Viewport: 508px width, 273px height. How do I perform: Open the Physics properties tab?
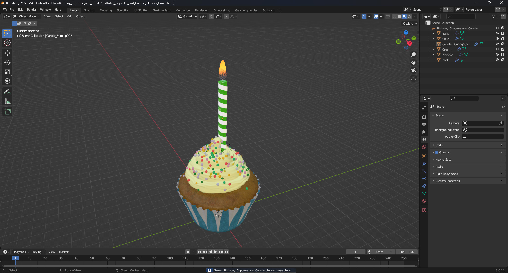coord(424,179)
